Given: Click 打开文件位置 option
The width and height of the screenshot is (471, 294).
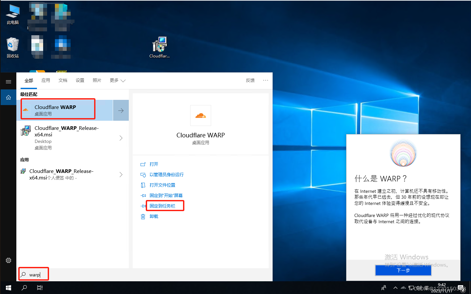Looking at the screenshot, I should click(162, 185).
